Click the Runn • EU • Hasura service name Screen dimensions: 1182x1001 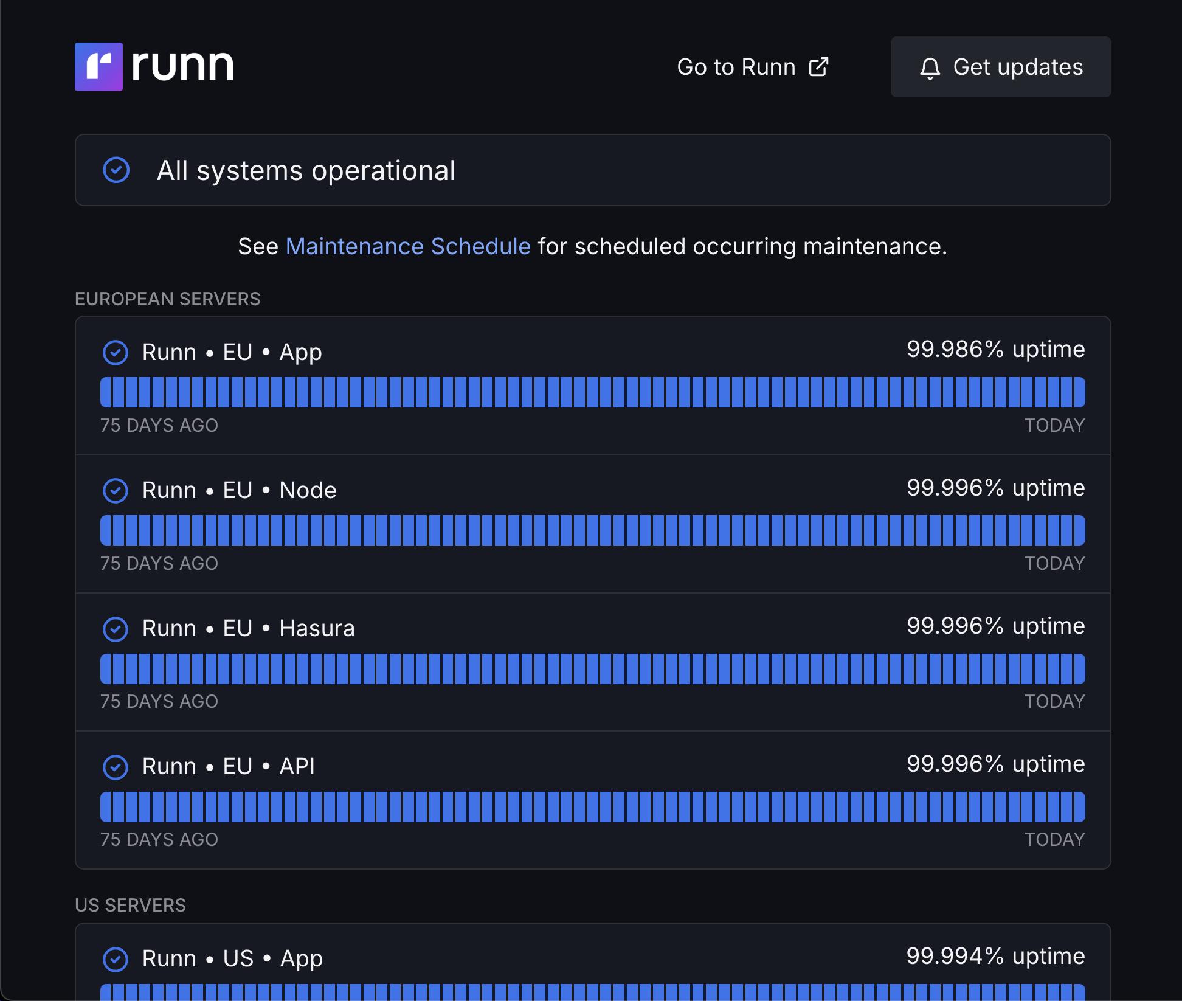248,629
